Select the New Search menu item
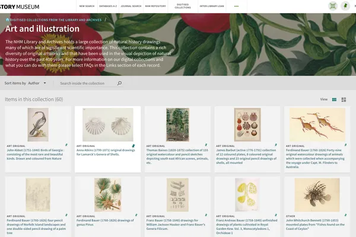The image size is (356, 237). 87,6
